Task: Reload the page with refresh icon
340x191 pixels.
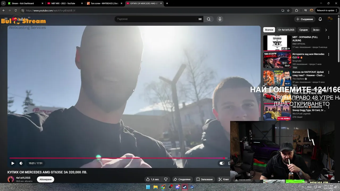Action: pos(15,11)
